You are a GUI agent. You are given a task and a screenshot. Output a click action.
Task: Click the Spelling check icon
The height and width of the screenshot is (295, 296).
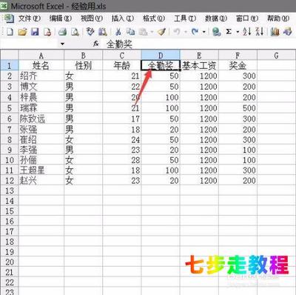click(90, 32)
